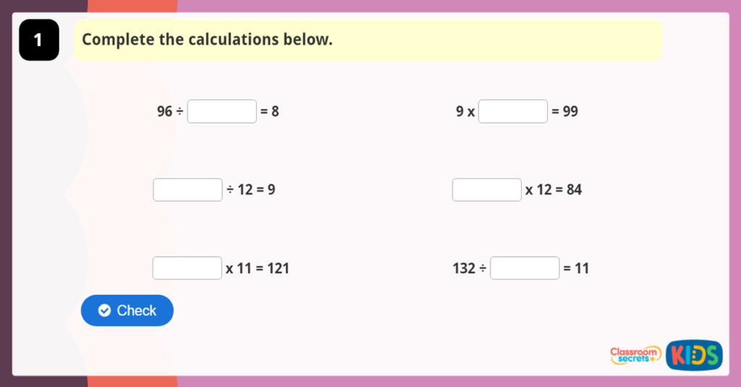Click the '÷ 12 = 9' text
The height and width of the screenshot is (387, 741).
(x=250, y=190)
